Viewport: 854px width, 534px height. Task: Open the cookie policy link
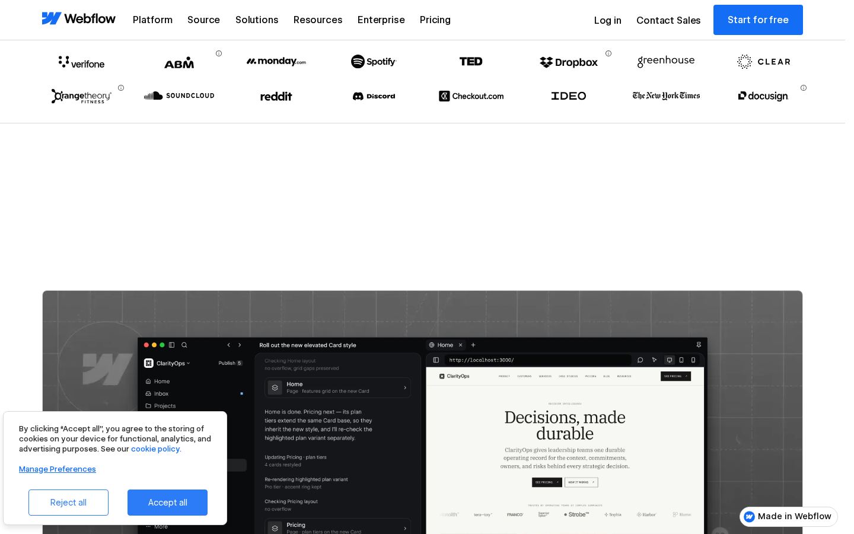pyautogui.click(x=156, y=449)
